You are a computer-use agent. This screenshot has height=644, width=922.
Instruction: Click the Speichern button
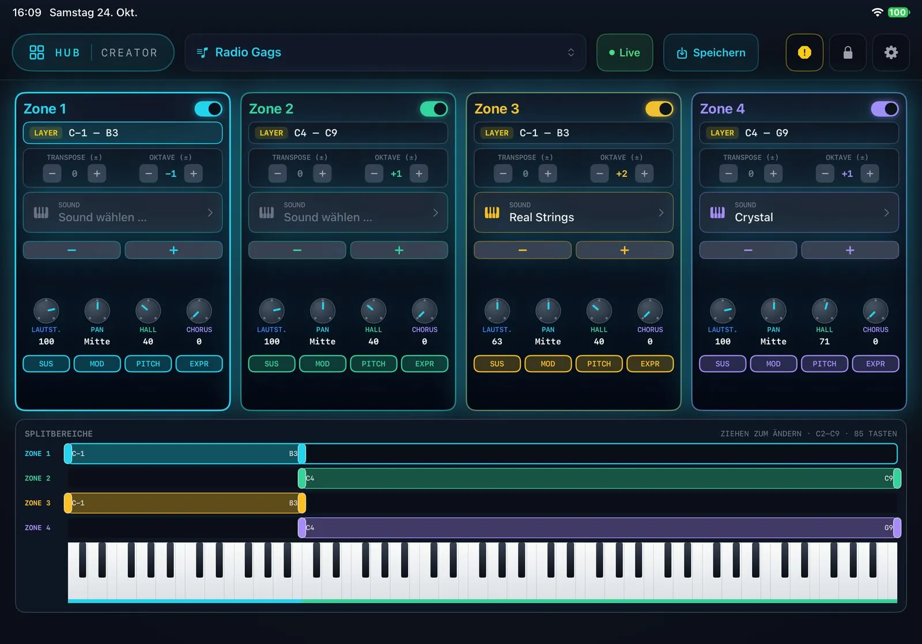tap(711, 52)
